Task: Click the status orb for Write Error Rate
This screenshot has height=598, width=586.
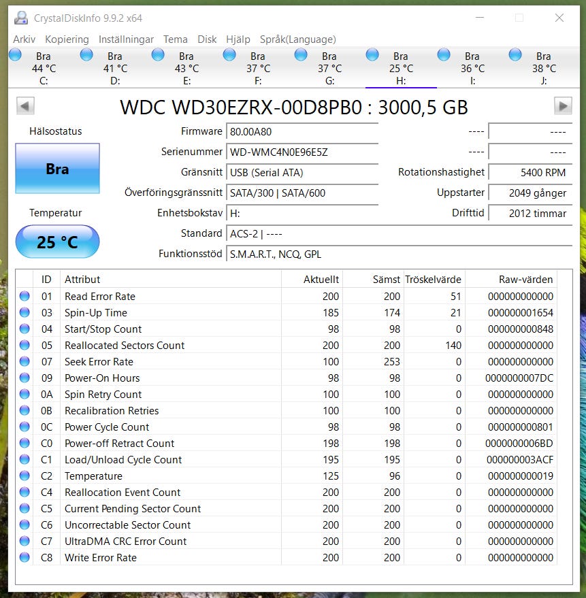Action: coord(25,557)
